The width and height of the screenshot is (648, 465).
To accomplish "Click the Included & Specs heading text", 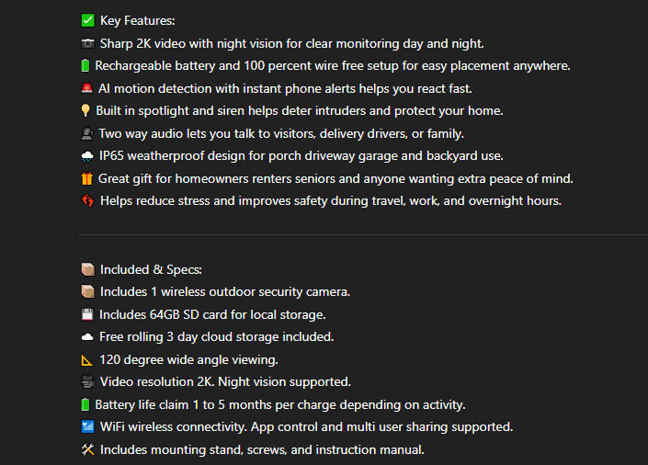I will coord(151,269).
